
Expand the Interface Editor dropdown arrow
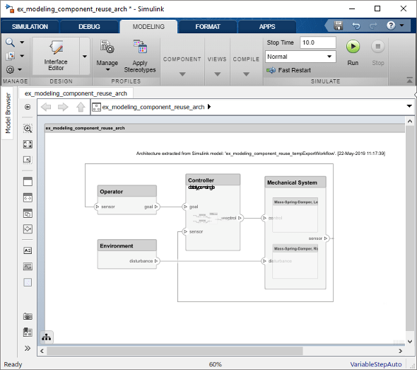coord(85,56)
